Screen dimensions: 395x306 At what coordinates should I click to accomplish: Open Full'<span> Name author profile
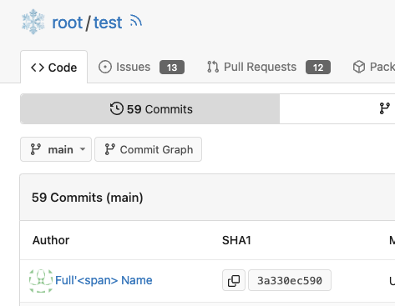(x=104, y=280)
